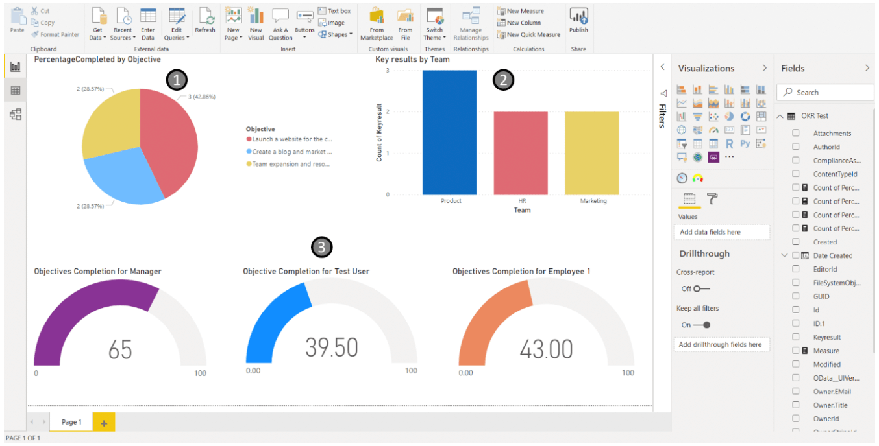
Task: Click the blue legend swatch 'Create a blog'
Action: 249,152
